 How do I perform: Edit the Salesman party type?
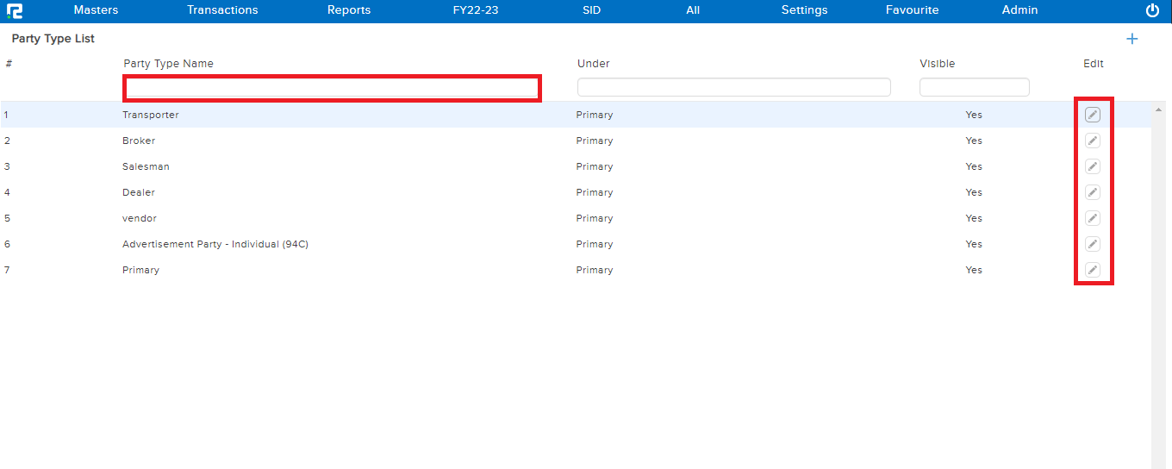click(x=1092, y=166)
